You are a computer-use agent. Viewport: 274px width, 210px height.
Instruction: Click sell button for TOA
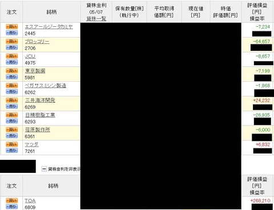pyautogui.click(x=11, y=207)
